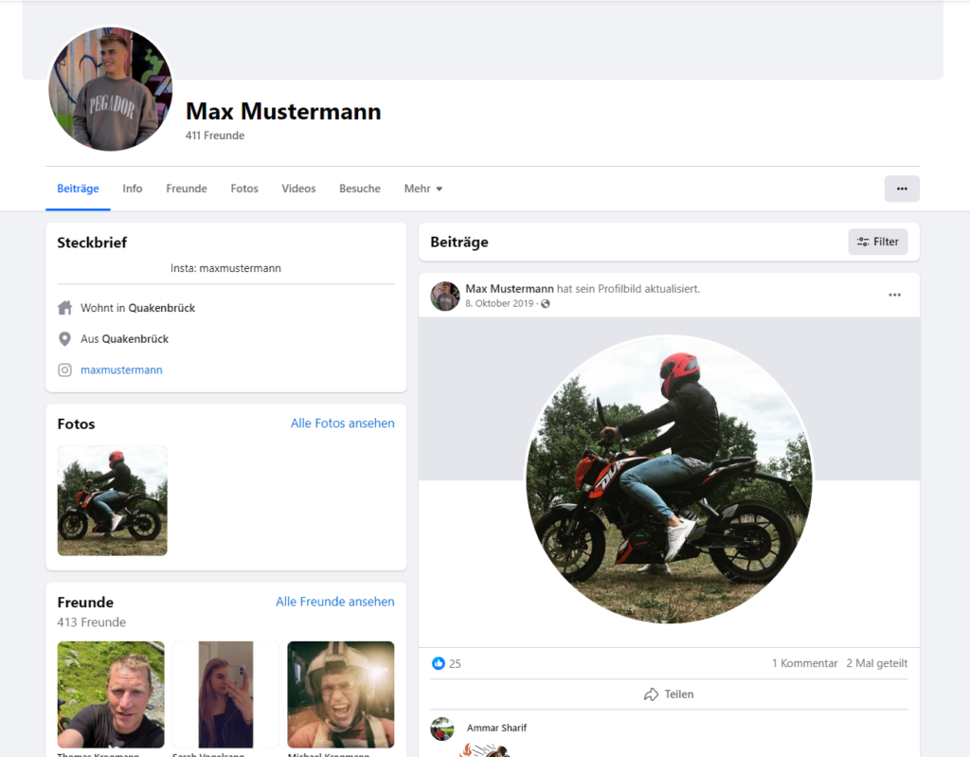
Task: Open the Besuche tab
Action: [x=359, y=189]
